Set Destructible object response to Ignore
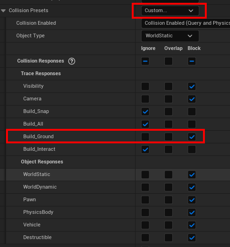230x247 pixels. point(145,238)
